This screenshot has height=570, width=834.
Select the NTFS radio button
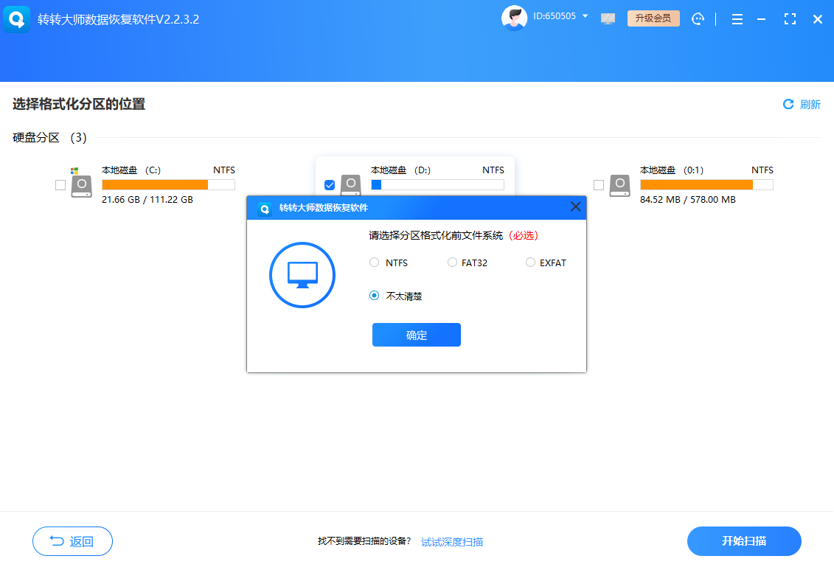pyautogui.click(x=375, y=262)
